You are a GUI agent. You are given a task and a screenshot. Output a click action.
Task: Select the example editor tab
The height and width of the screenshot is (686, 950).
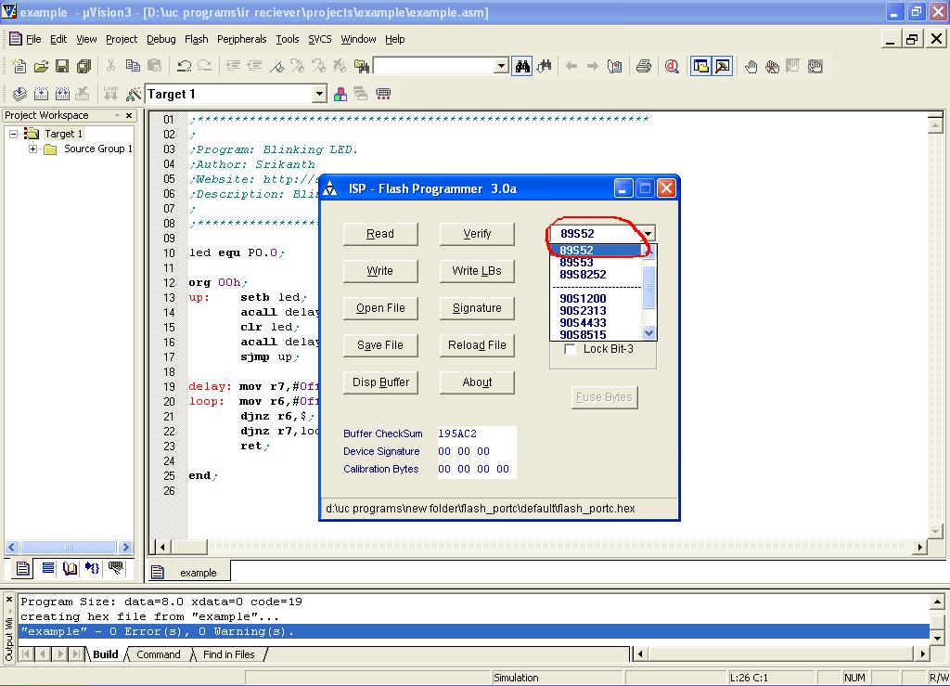pos(187,572)
